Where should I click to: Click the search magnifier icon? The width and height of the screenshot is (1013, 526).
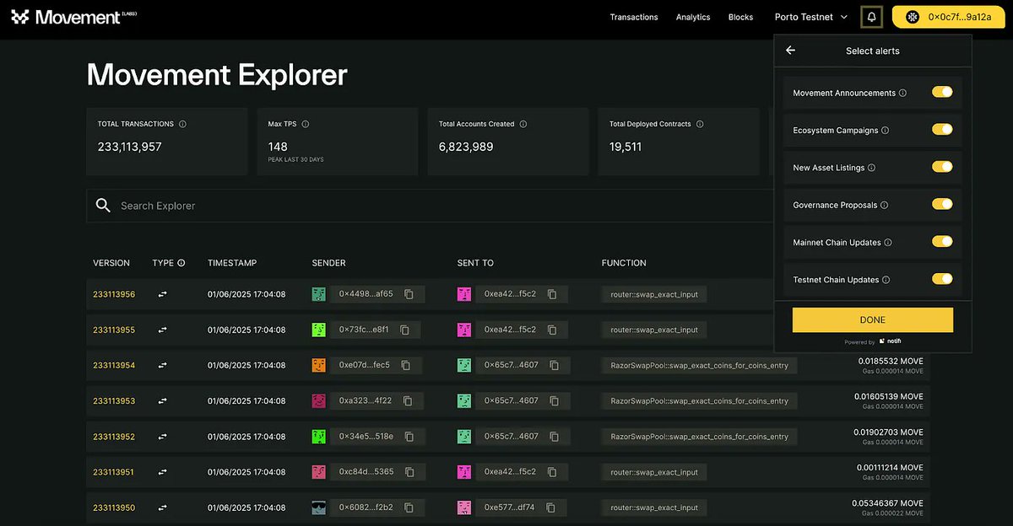pos(103,206)
